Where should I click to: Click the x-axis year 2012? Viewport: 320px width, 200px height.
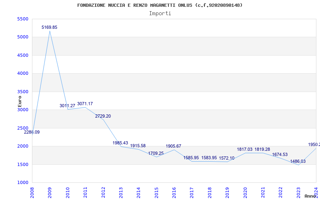tap(103, 192)
